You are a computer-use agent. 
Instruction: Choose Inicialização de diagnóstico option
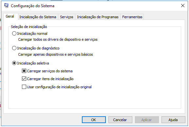(14, 48)
